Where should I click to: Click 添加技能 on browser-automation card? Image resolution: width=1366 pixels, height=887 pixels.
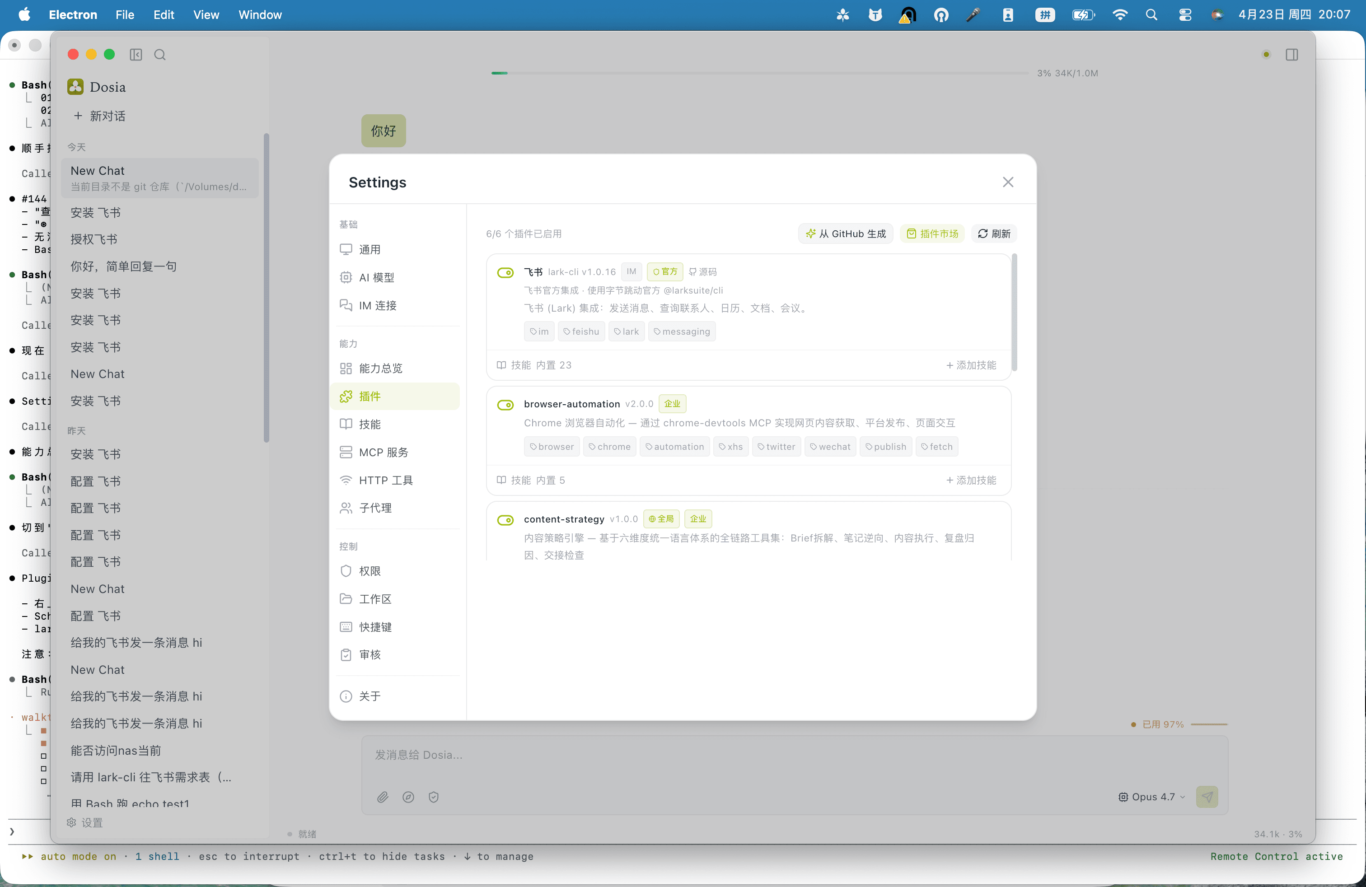[x=971, y=480]
